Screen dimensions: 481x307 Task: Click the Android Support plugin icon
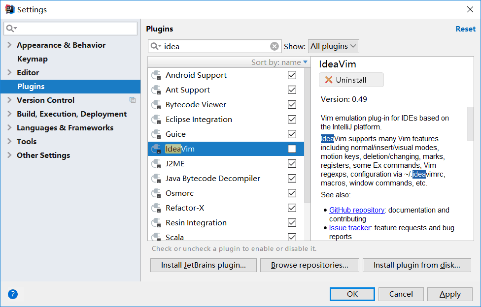pyautogui.click(x=157, y=75)
